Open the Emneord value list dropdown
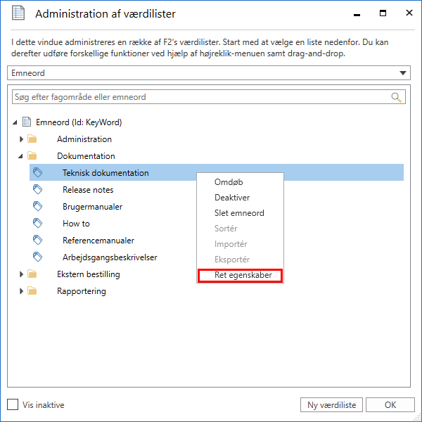This screenshot has height=422, width=422. (x=402, y=73)
